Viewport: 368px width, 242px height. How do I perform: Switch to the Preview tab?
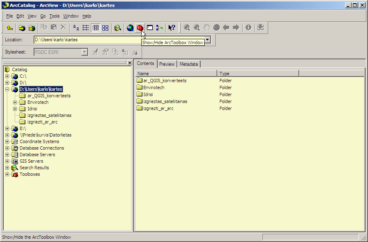point(167,64)
